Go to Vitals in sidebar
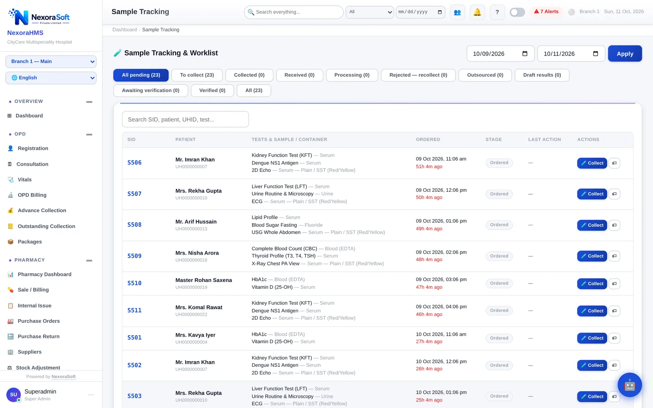This screenshot has height=408, width=653. (24, 180)
